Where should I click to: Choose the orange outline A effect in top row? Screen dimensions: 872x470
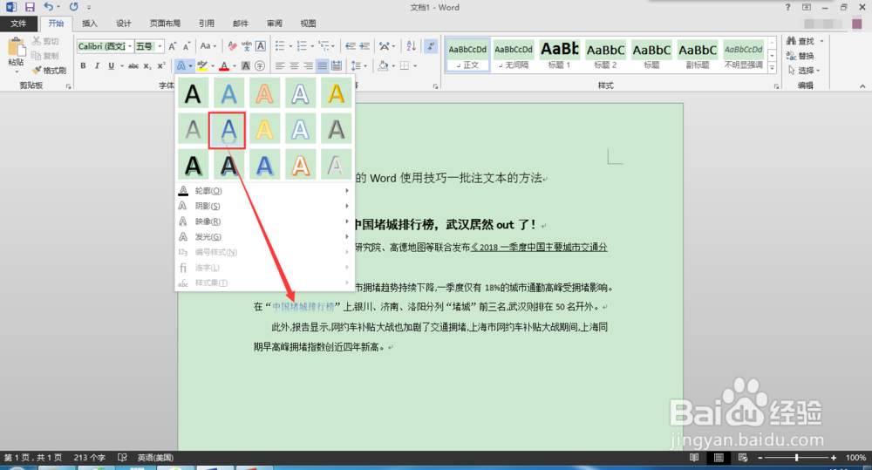(264, 93)
